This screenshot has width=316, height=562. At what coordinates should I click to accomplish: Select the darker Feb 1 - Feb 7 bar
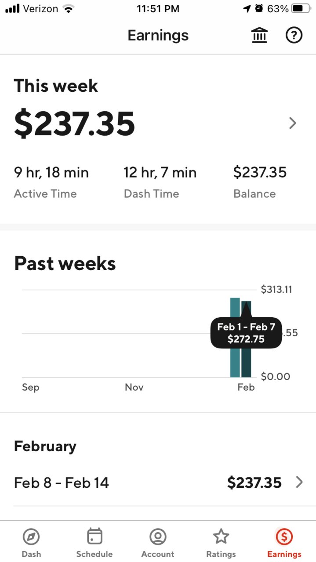coord(246,339)
